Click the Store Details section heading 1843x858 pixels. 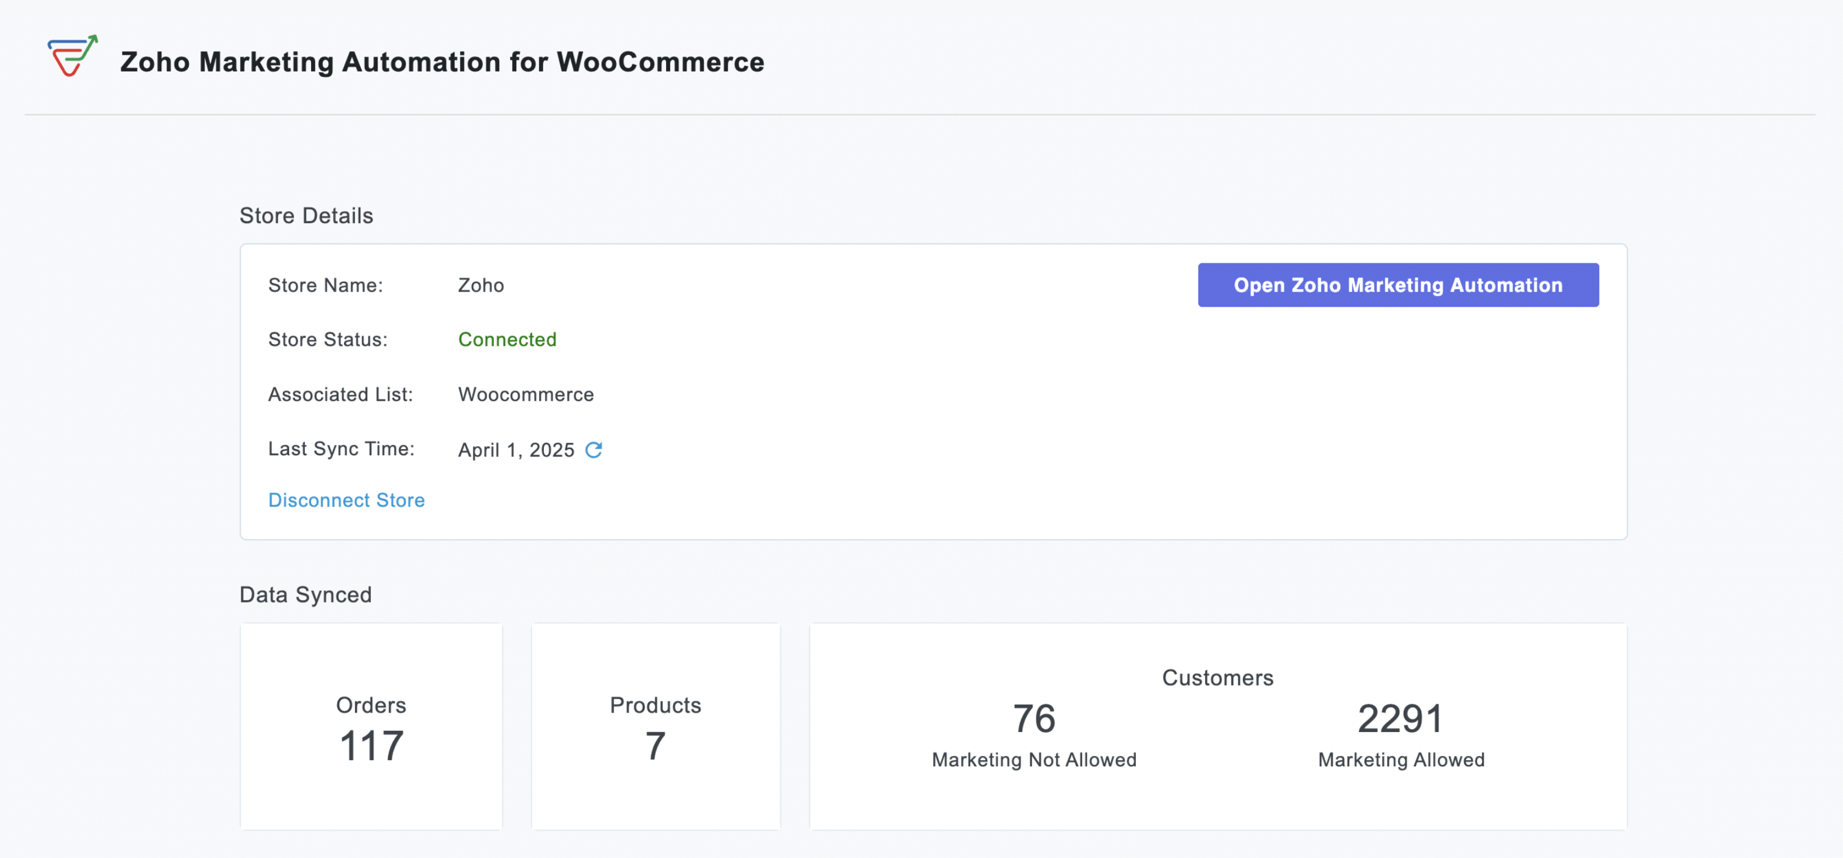(306, 215)
